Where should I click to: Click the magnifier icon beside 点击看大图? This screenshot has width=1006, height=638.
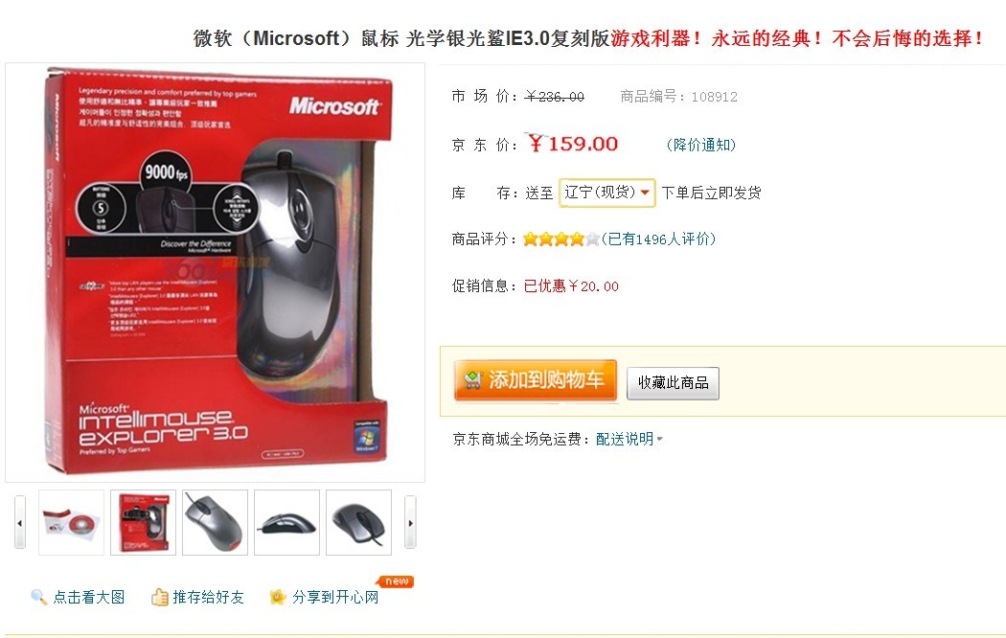tap(38, 597)
